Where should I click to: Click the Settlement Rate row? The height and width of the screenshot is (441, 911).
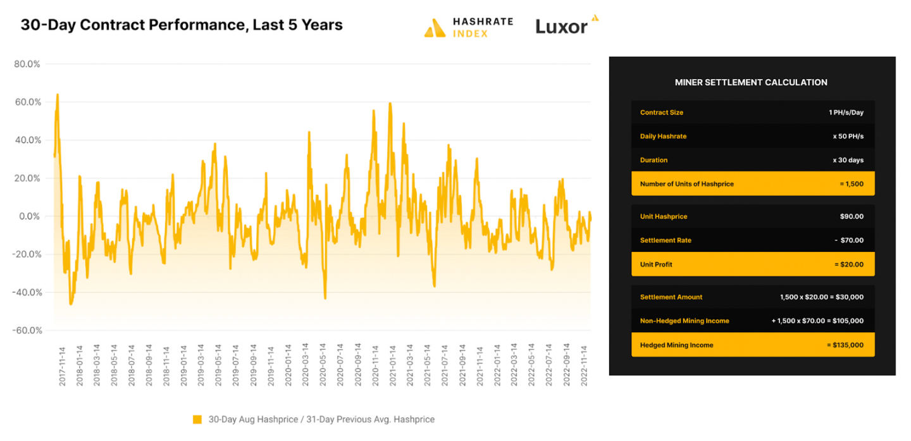(753, 240)
